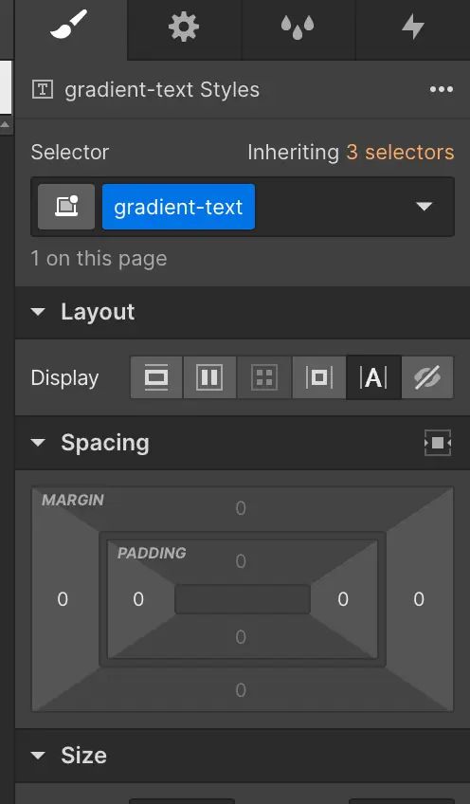
Task: Select the gradient-text class tag
Action: click(x=178, y=207)
